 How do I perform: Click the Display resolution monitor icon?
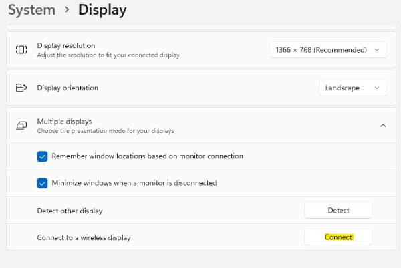click(x=21, y=49)
